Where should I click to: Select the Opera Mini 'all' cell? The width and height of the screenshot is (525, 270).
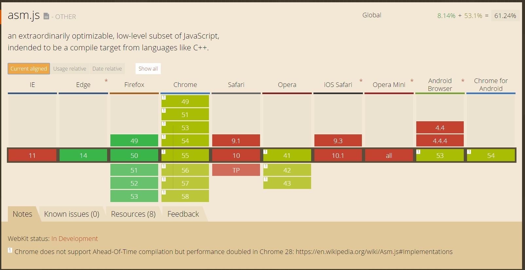[x=389, y=155]
